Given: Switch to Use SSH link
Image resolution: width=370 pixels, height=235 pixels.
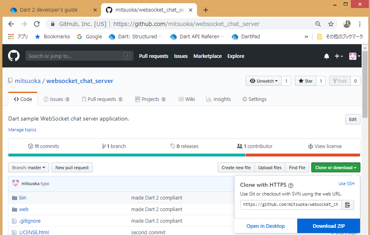Looking at the screenshot, I should (x=346, y=184).
